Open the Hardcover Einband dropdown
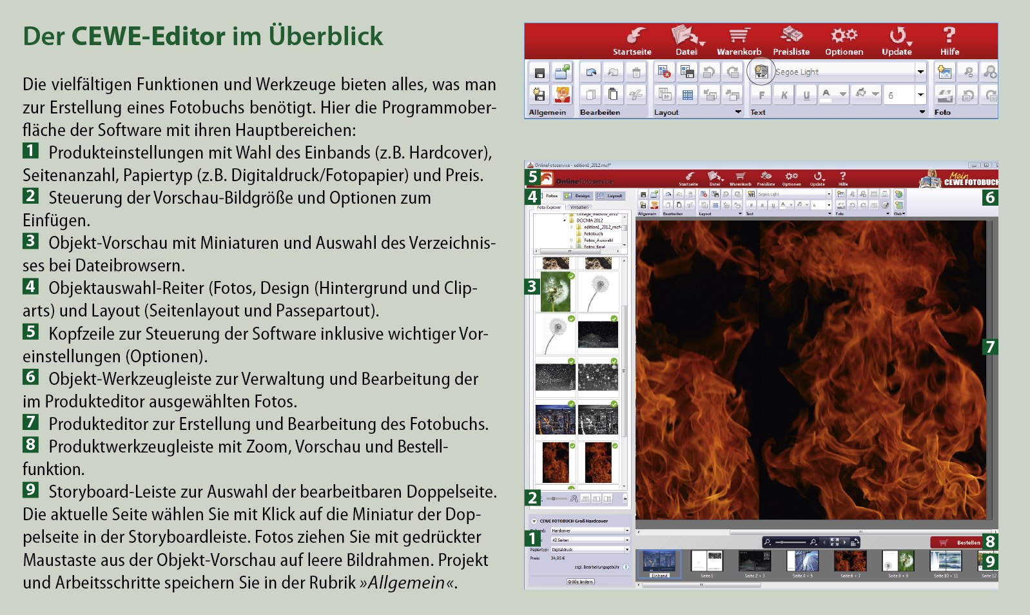Screen dimensions: 1030x615 590,531
